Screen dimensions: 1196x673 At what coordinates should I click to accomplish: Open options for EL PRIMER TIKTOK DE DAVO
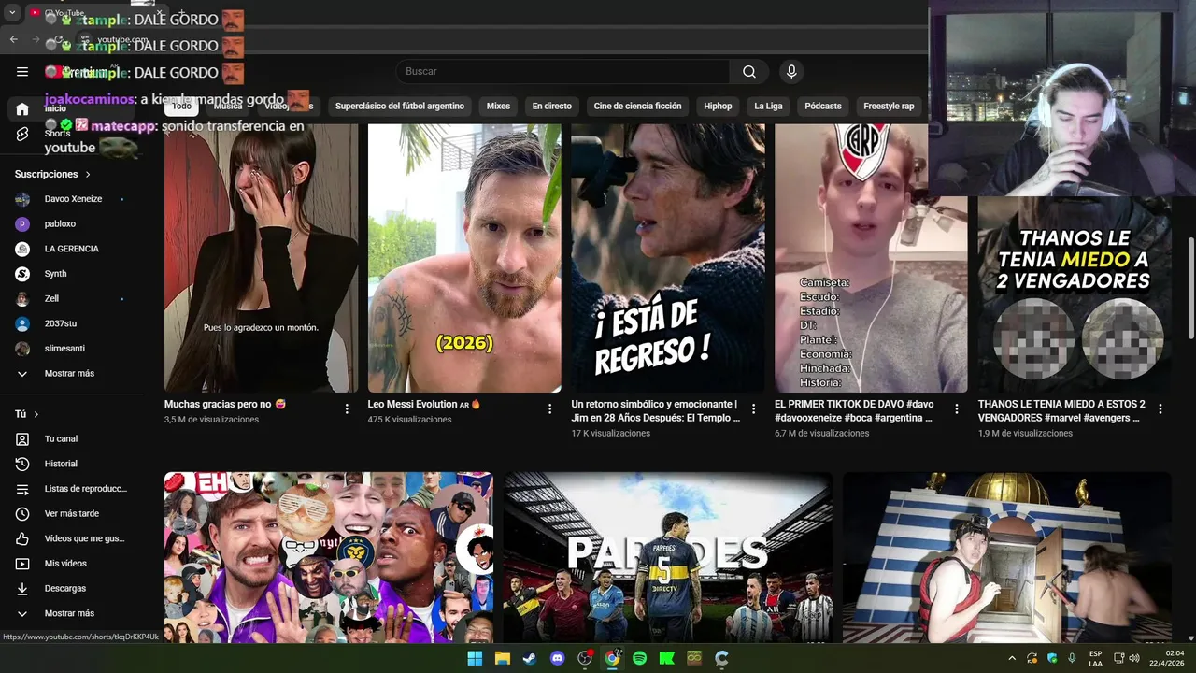click(957, 408)
